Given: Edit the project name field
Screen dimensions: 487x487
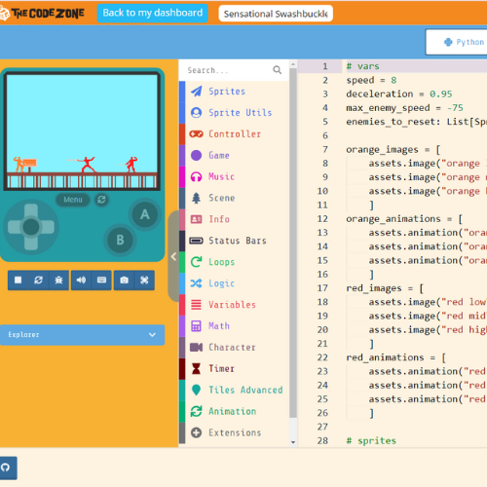Looking at the screenshot, I should pyautogui.click(x=276, y=14).
